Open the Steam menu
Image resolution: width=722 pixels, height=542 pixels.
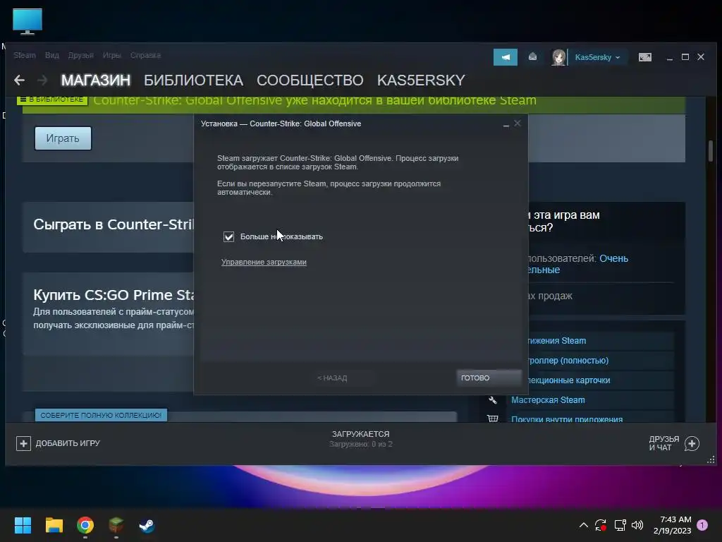(x=25, y=55)
